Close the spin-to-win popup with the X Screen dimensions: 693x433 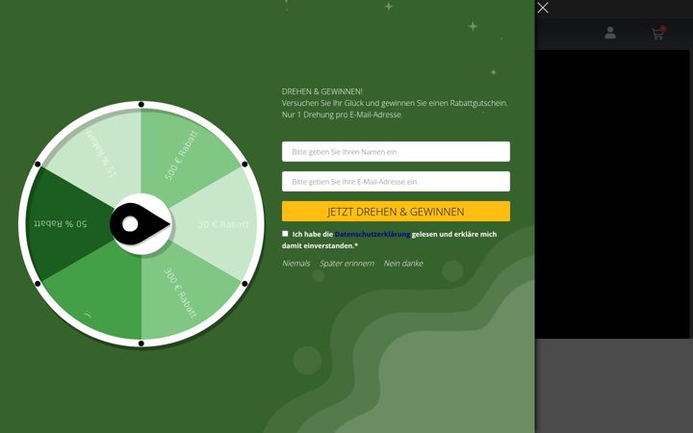[x=543, y=8]
